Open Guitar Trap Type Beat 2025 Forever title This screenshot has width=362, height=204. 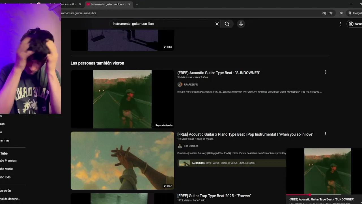[214, 196]
